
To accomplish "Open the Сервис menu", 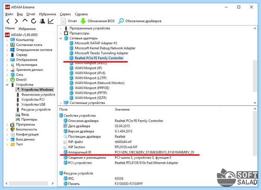I will 65,14.
